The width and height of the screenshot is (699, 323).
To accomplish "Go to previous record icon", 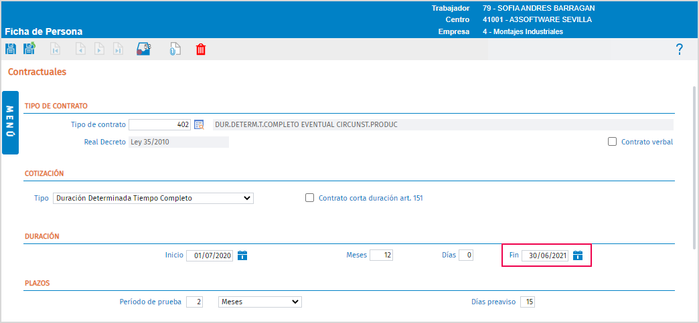I will pos(80,49).
